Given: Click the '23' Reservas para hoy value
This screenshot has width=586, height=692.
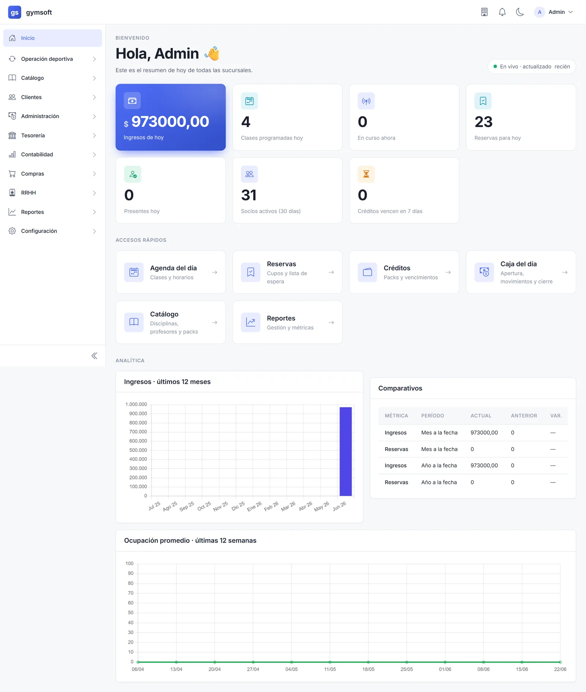Looking at the screenshot, I should tap(483, 122).
